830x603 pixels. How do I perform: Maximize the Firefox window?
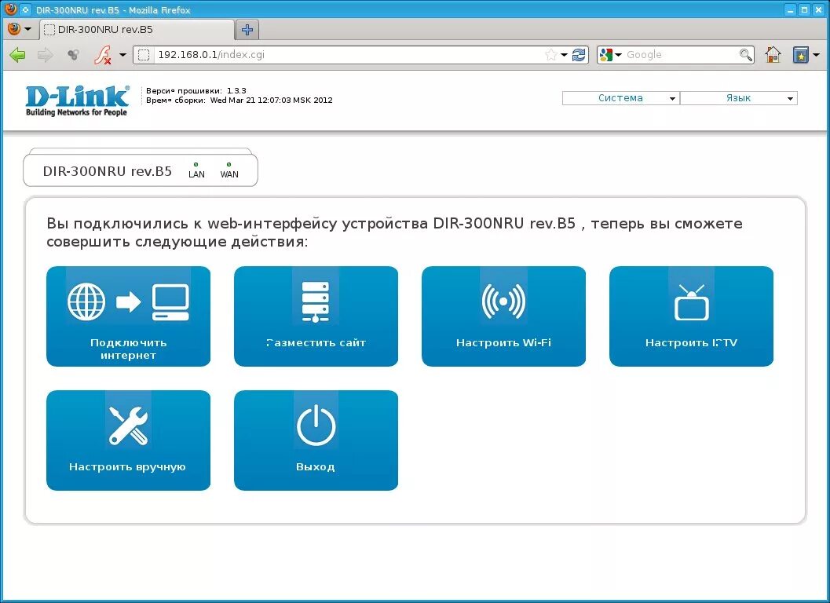(x=804, y=9)
